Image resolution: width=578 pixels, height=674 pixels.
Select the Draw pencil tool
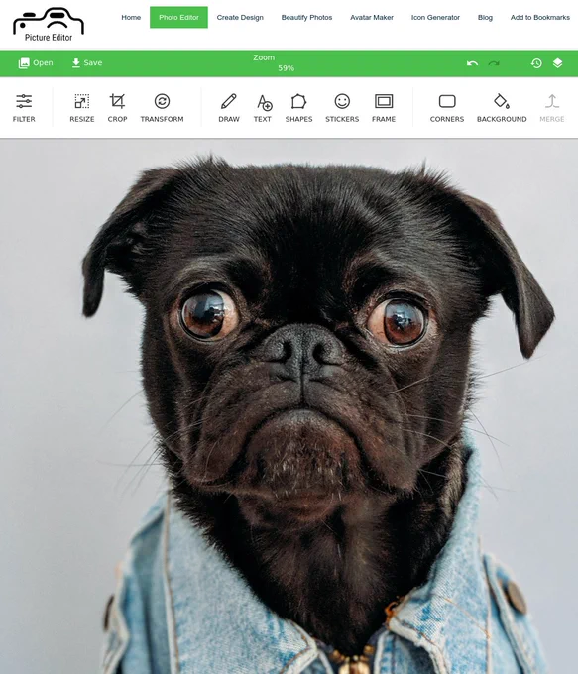click(x=229, y=108)
